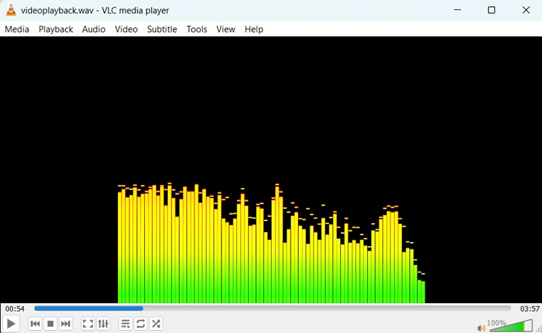The width and height of the screenshot is (542, 333).
Task: Open the Media menu
Action: pos(17,29)
